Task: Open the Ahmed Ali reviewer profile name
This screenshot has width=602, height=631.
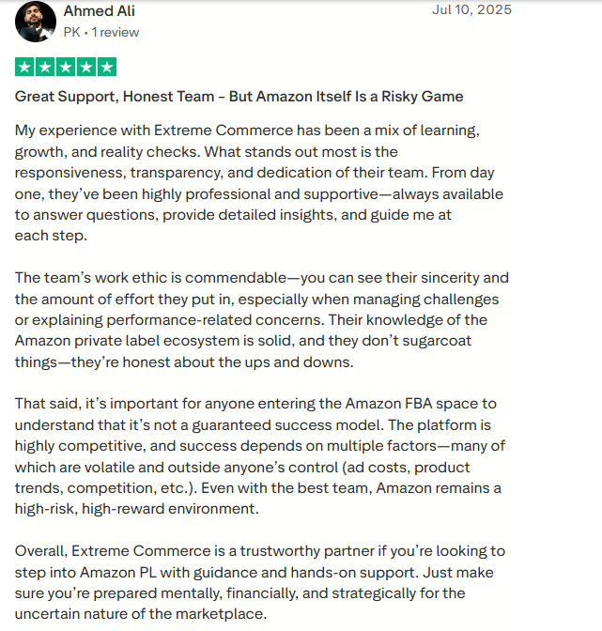Action: [x=99, y=11]
